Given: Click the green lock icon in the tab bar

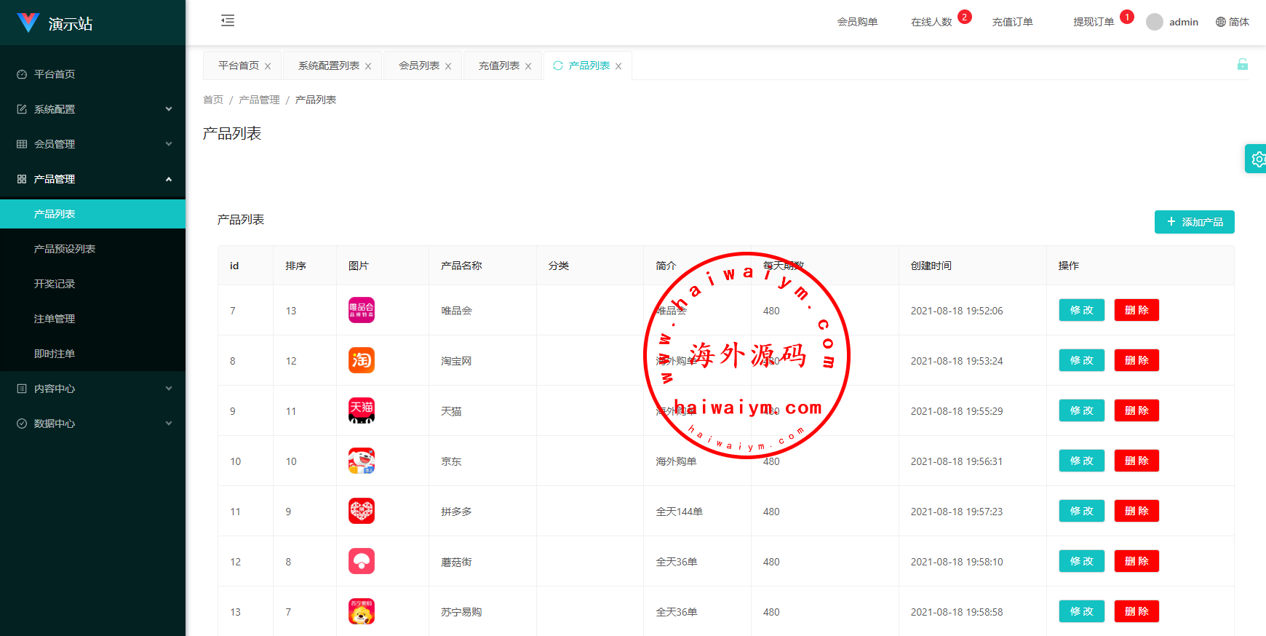Looking at the screenshot, I should click(x=1242, y=65).
